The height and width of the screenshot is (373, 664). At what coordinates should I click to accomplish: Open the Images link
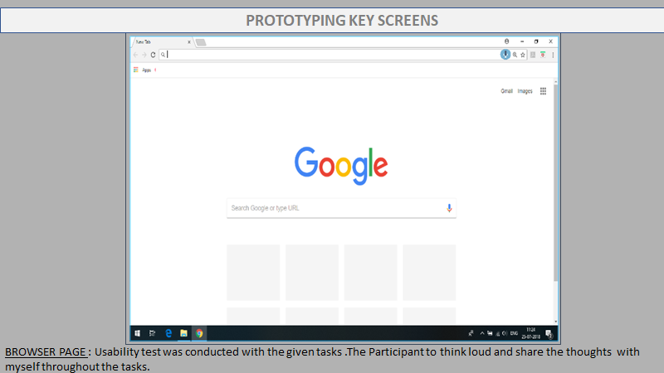coord(525,91)
